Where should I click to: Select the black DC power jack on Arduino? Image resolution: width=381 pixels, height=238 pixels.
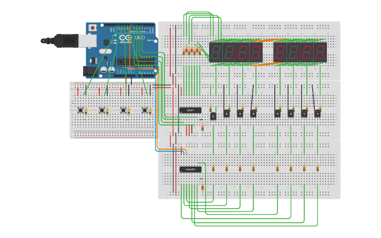89,71
